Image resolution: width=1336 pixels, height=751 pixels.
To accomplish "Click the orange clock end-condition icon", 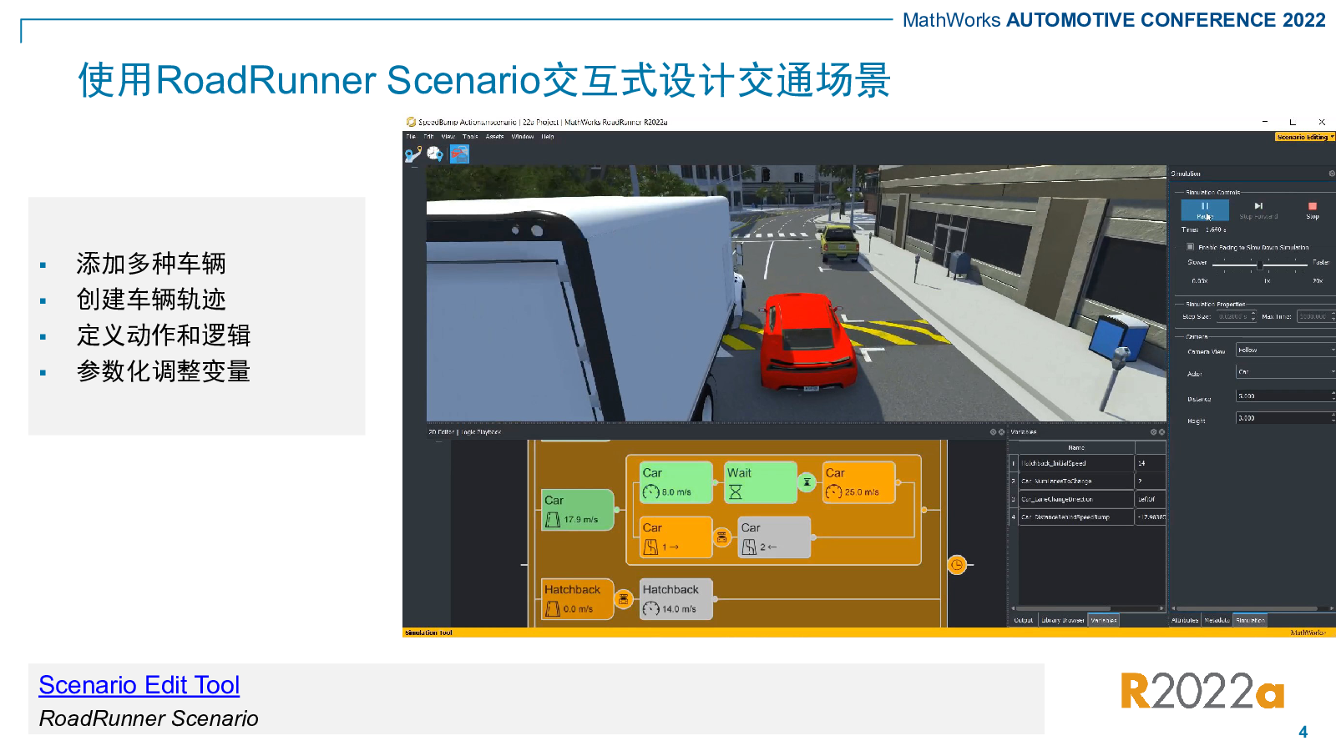I will point(957,565).
